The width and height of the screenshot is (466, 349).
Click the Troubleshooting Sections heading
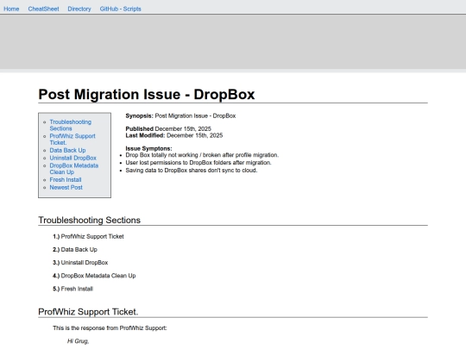pyautogui.click(x=89, y=221)
